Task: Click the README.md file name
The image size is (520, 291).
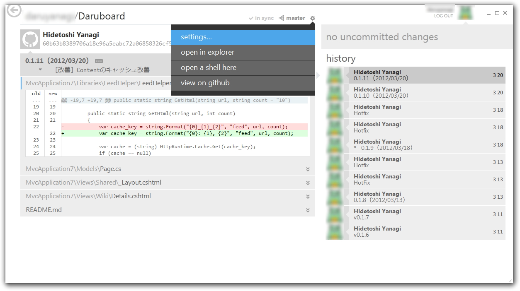Action: pyautogui.click(x=44, y=210)
